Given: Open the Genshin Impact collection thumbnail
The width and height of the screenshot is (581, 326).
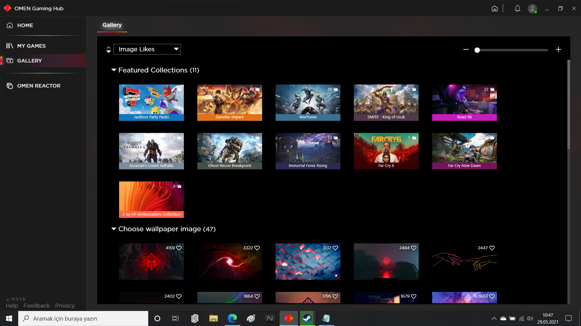Looking at the screenshot, I should tap(229, 103).
